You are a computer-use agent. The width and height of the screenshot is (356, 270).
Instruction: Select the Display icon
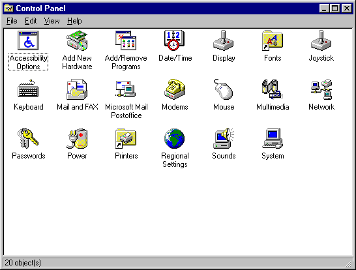[x=224, y=40]
